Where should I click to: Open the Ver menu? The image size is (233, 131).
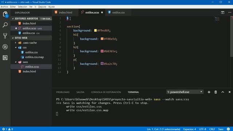(31, 7)
